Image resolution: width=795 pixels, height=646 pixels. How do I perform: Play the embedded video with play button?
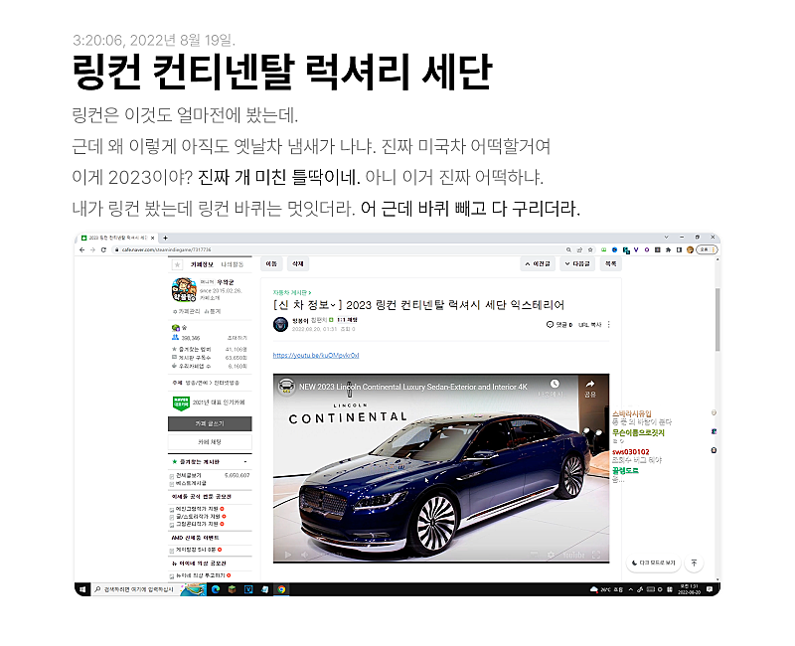288,555
